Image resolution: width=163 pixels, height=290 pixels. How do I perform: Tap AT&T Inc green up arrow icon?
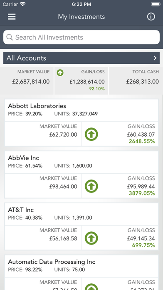coord(91,238)
